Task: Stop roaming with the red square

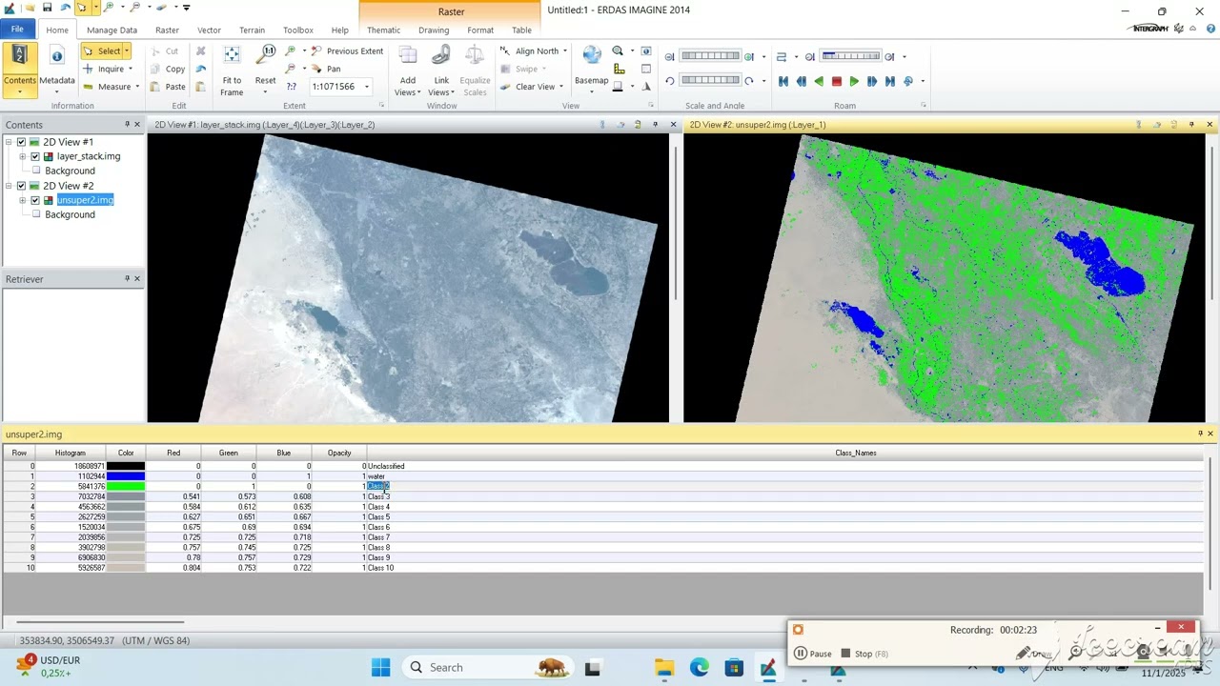Action: click(x=837, y=82)
